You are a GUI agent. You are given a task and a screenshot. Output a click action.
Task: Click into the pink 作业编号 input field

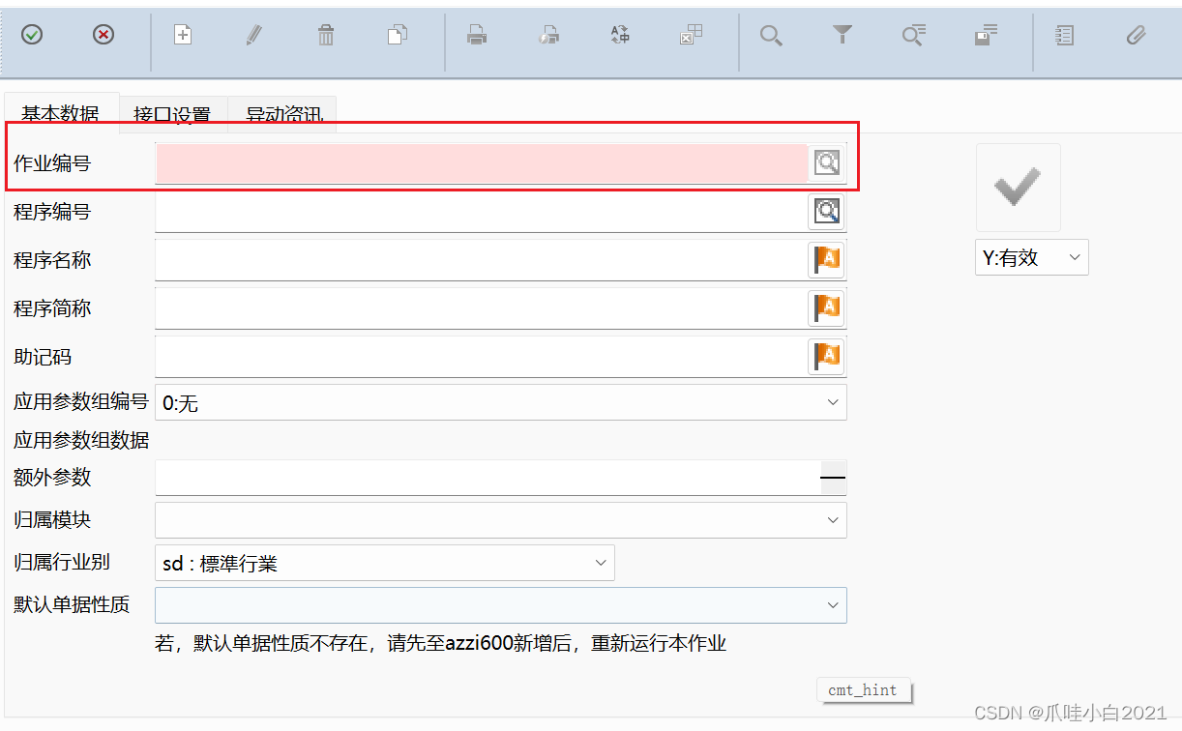pos(482,163)
